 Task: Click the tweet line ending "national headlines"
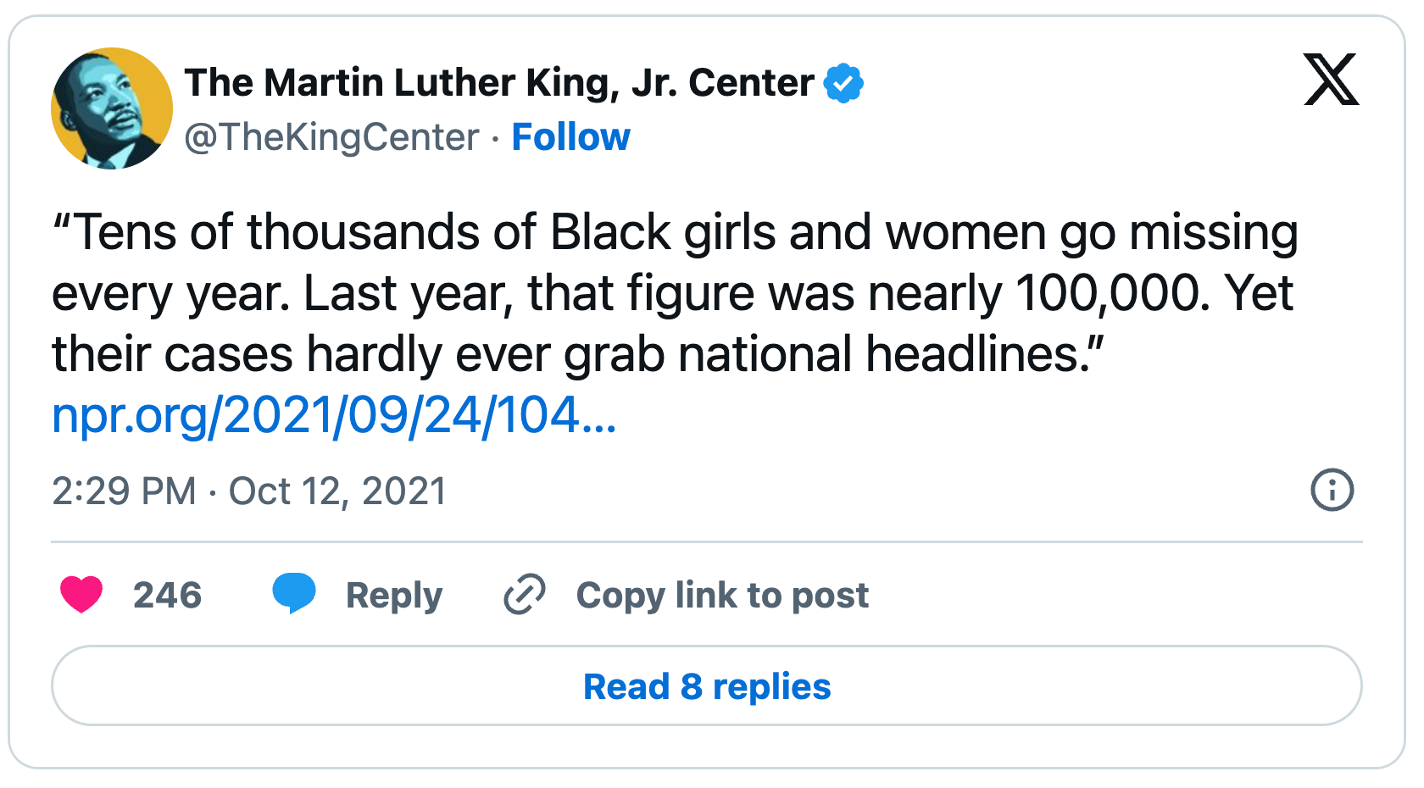pos(578,354)
